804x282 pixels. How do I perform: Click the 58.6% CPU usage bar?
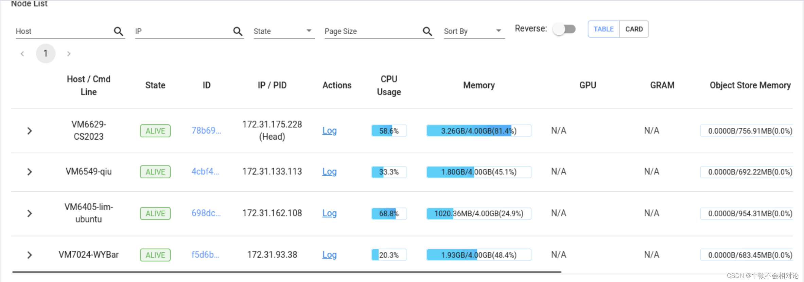(x=389, y=131)
